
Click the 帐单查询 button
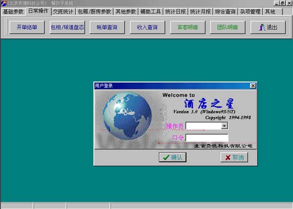(x=107, y=27)
